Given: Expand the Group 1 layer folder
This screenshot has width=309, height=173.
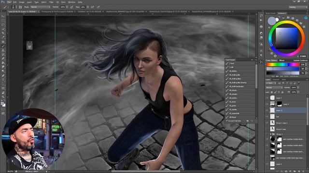Looking at the screenshot, I should click(270, 134).
